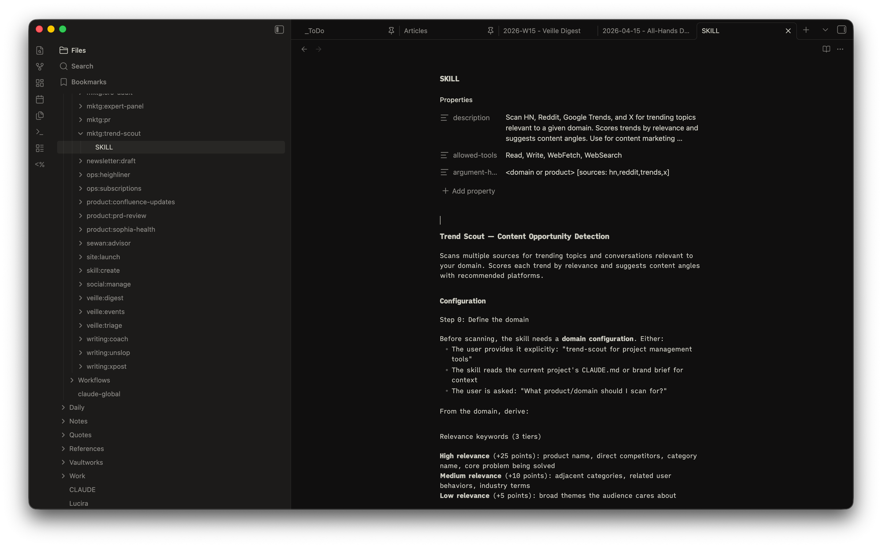Click the allowed-tools property value field
Image resolution: width=882 pixels, height=547 pixels.
click(x=564, y=155)
